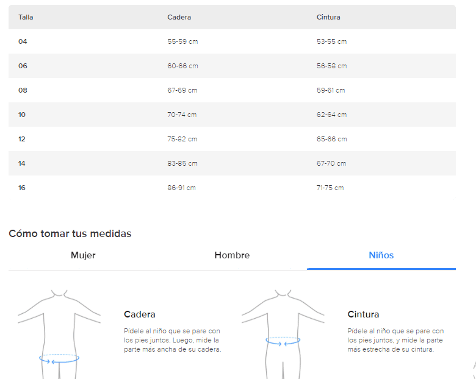Click the waist measurement body illustration

click(283, 332)
